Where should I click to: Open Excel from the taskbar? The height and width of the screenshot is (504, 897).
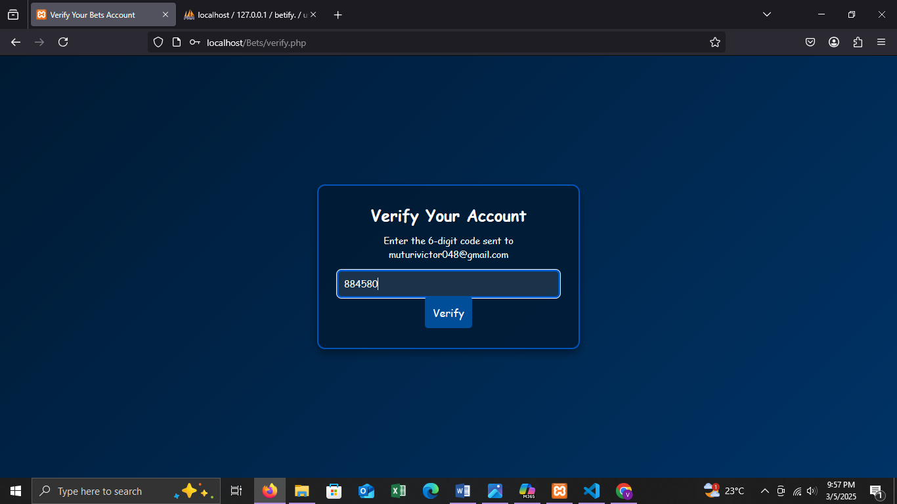399,491
